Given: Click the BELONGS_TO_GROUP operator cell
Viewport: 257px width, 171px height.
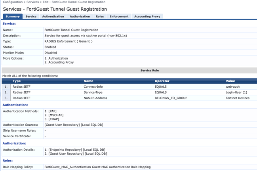Looking at the screenshot, I should tap(171, 98).
